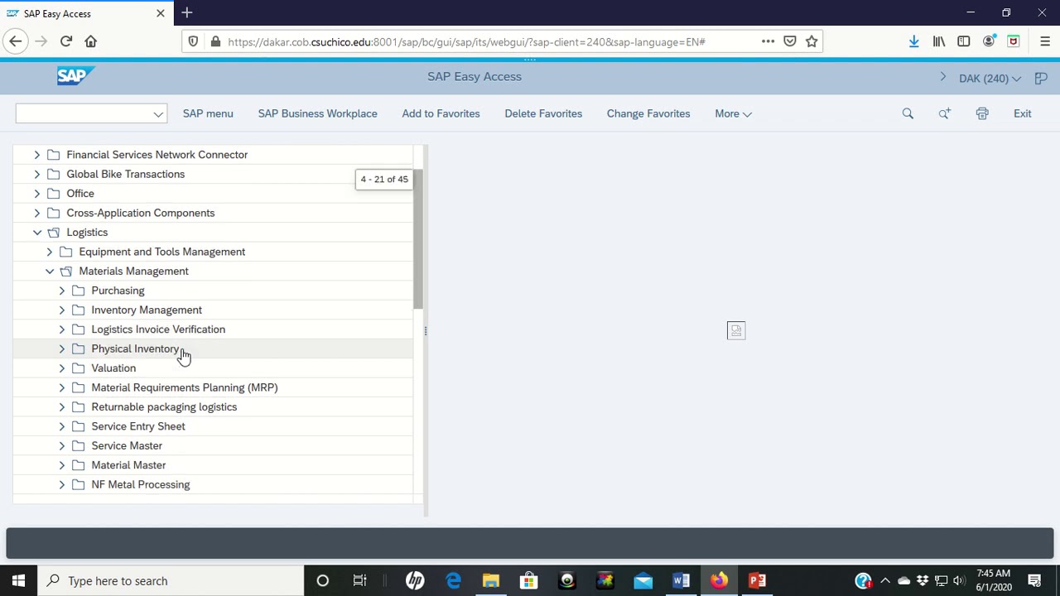Launch Microsoft Edge from the taskbar
Viewport: 1060px width, 596px height.
pyautogui.click(x=453, y=581)
